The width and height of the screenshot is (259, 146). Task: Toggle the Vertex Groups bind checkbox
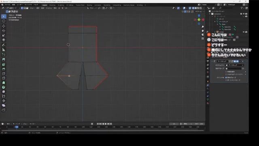tap(226, 77)
